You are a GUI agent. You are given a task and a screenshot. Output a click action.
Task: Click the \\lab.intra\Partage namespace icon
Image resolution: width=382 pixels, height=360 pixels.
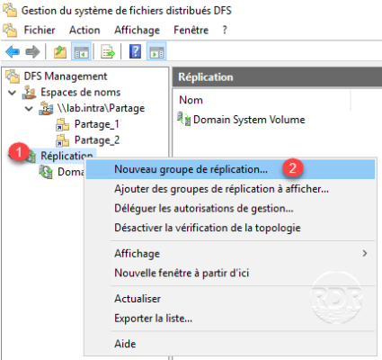point(47,108)
